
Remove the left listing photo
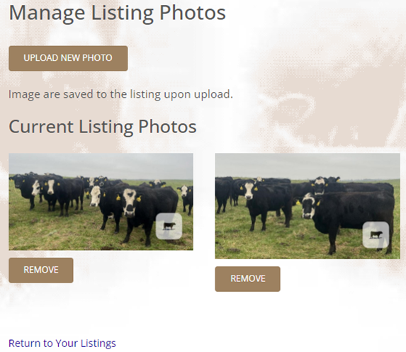tap(41, 270)
